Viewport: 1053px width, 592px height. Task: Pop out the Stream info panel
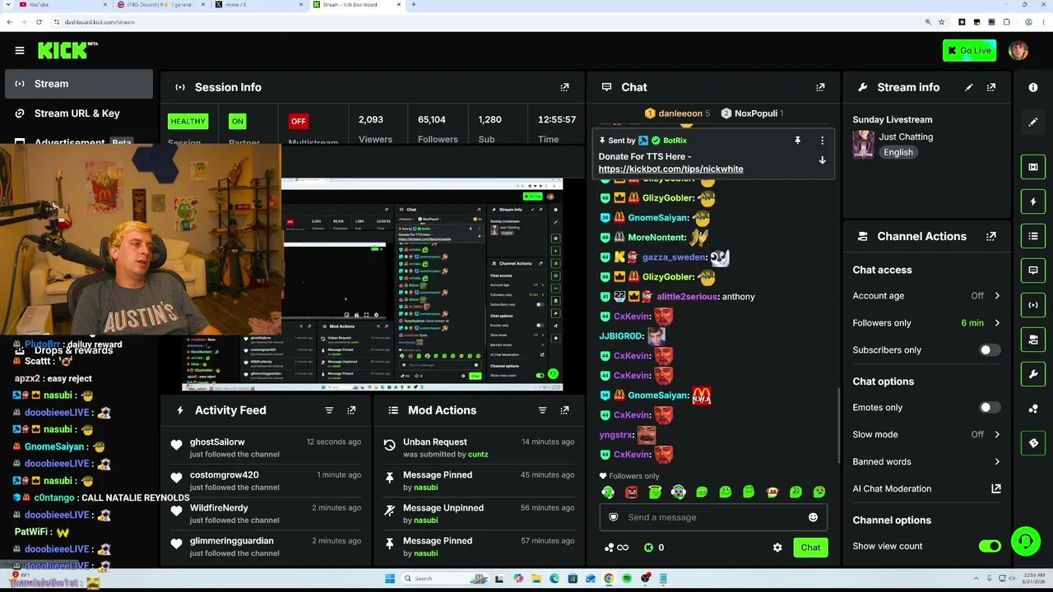tap(991, 87)
